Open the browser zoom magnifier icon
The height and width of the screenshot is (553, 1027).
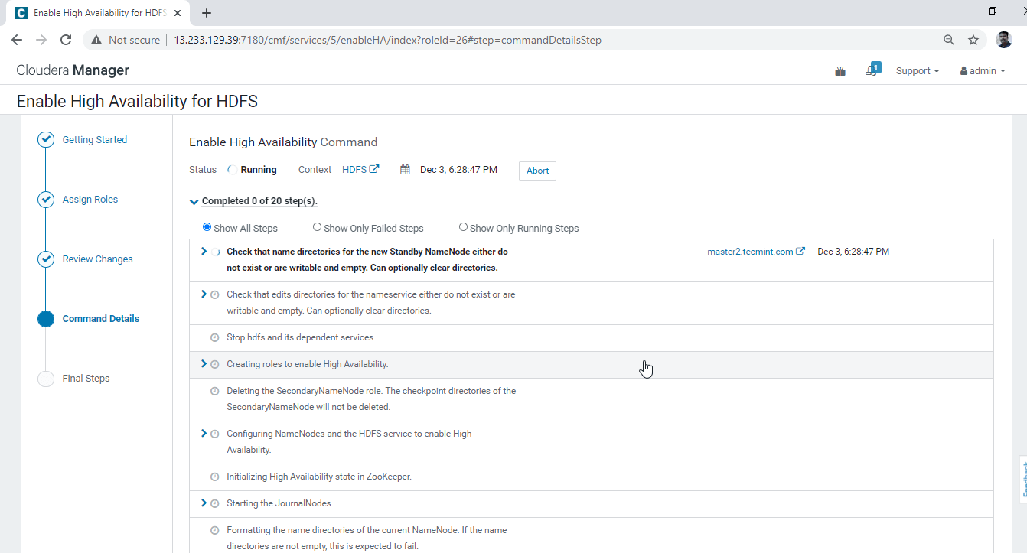click(x=949, y=40)
